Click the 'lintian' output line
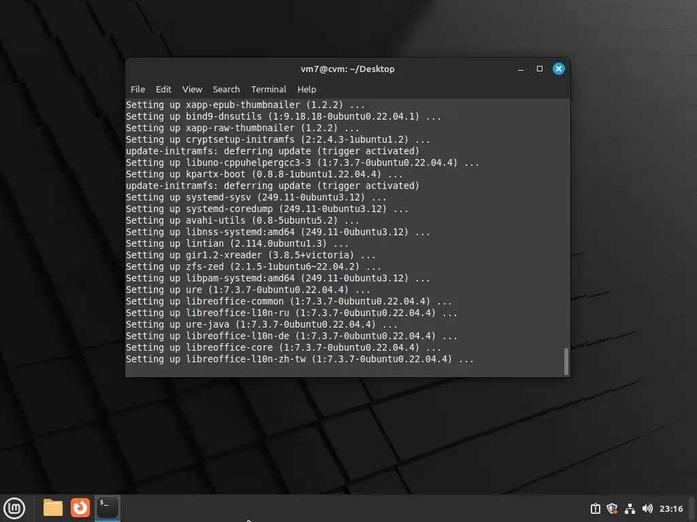The width and height of the screenshot is (697, 522). click(237, 243)
